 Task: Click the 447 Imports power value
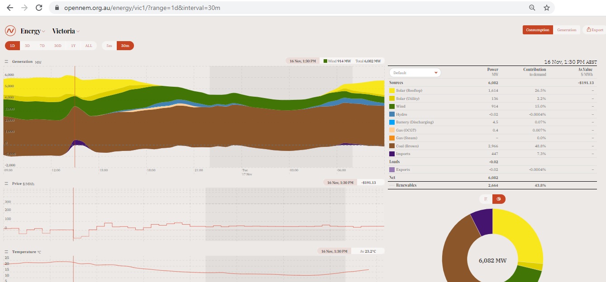(x=495, y=154)
